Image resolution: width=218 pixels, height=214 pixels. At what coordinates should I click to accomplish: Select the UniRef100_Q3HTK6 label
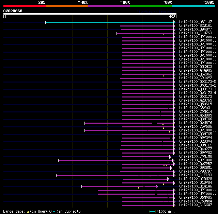click(x=196, y=119)
